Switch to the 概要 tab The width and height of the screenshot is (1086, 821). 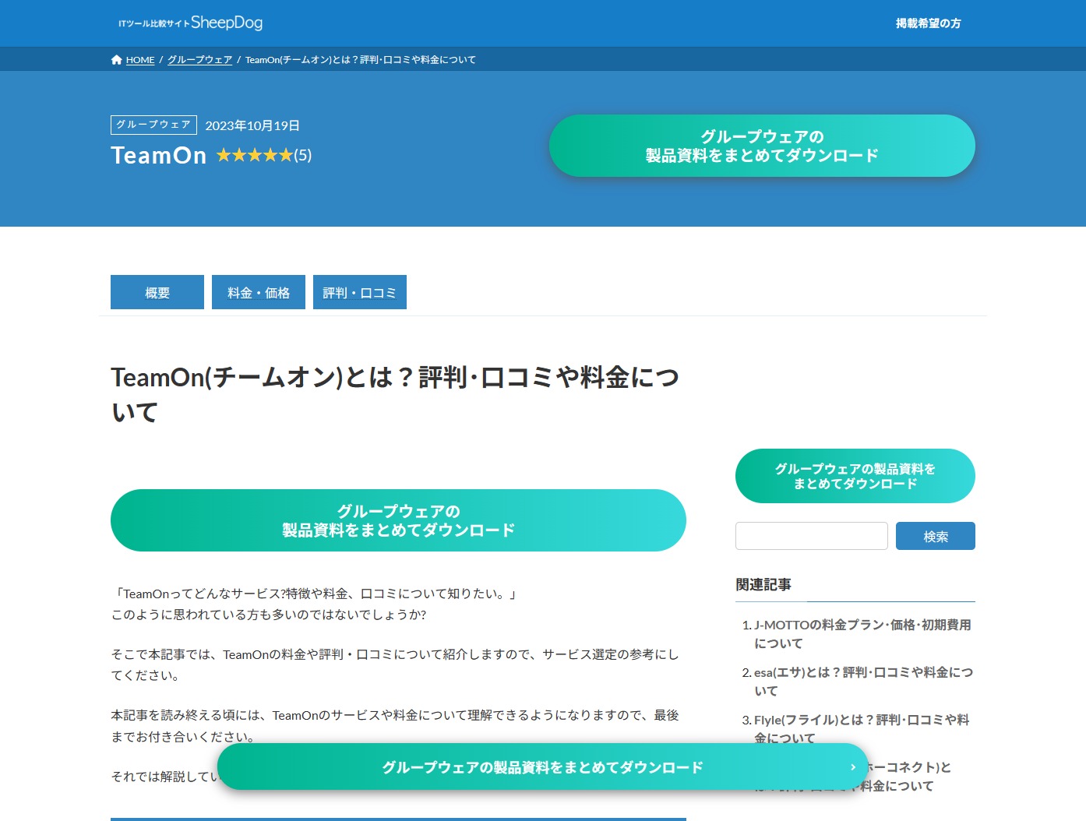157,293
